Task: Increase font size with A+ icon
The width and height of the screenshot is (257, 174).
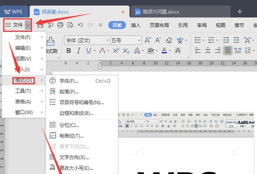Action: [148, 40]
